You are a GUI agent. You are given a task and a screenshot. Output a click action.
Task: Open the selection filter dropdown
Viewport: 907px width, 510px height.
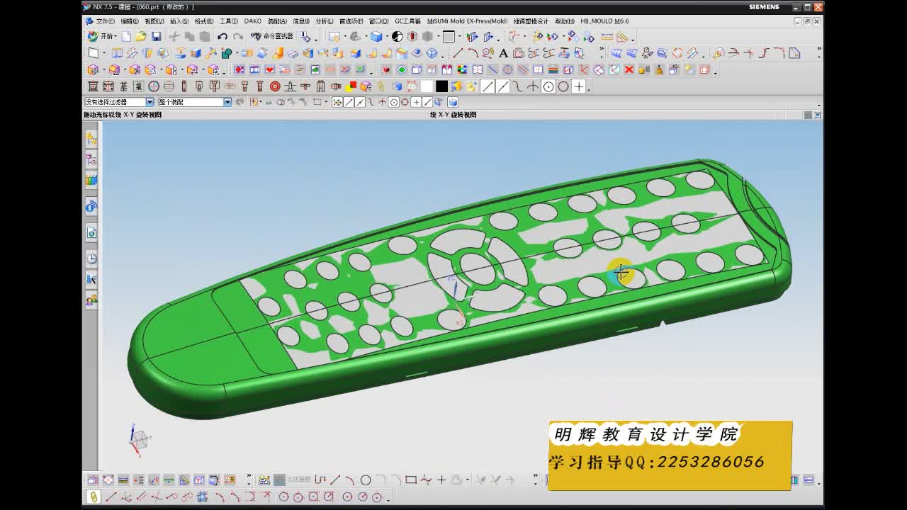click(x=151, y=101)
